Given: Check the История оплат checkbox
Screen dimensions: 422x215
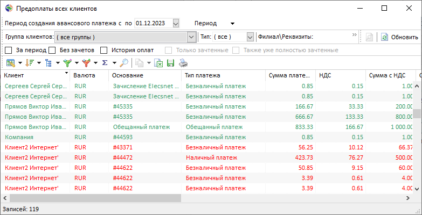Looking at the screenshot, I should pyautogui.click(x=104, y=50).
